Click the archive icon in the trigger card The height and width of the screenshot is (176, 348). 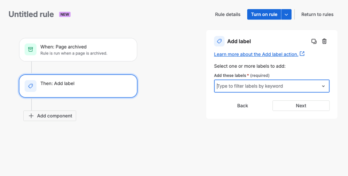click(x=31, y=50)
